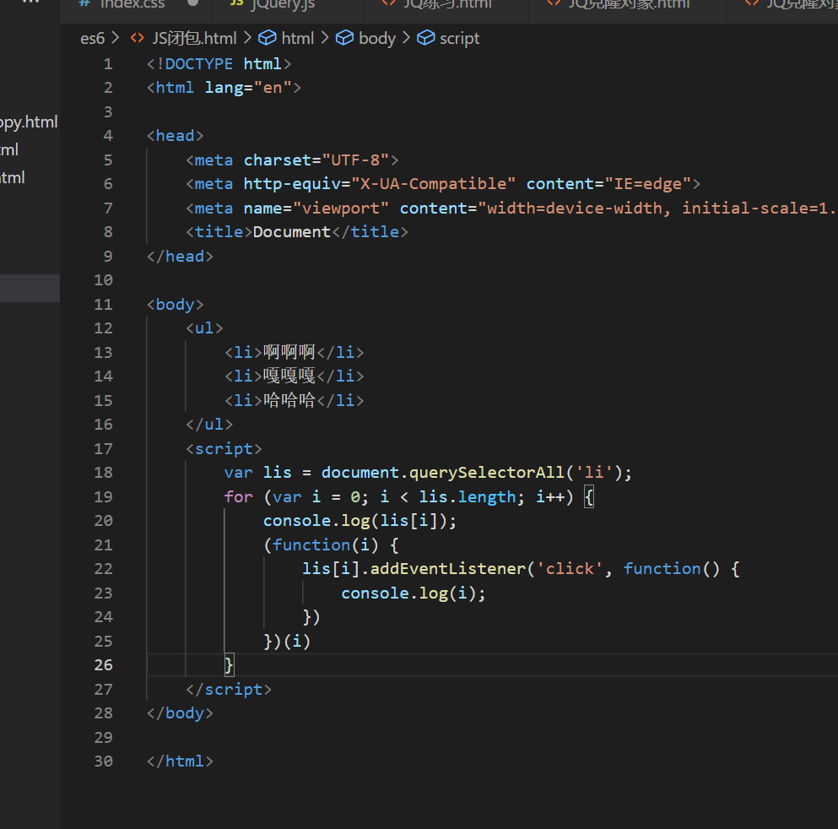838x829 pixels.
Task: Click the "viewport" value on line 7
Action: (x=340, y=208)
